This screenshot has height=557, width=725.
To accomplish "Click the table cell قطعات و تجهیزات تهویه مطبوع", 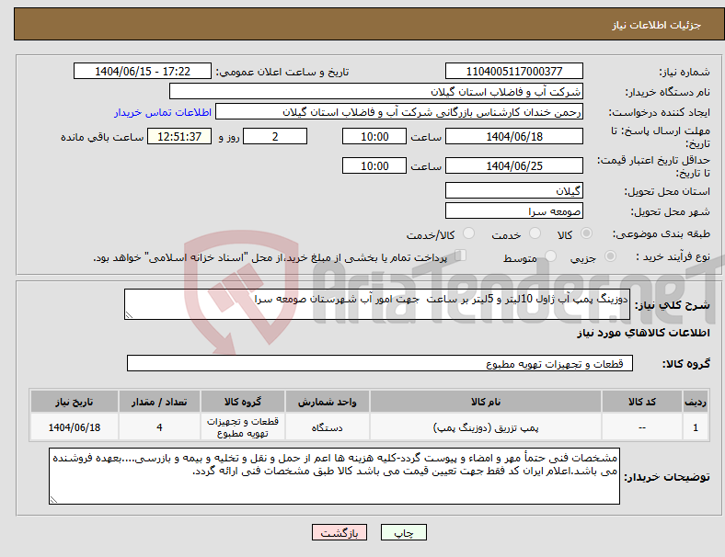I will (242, 427).
